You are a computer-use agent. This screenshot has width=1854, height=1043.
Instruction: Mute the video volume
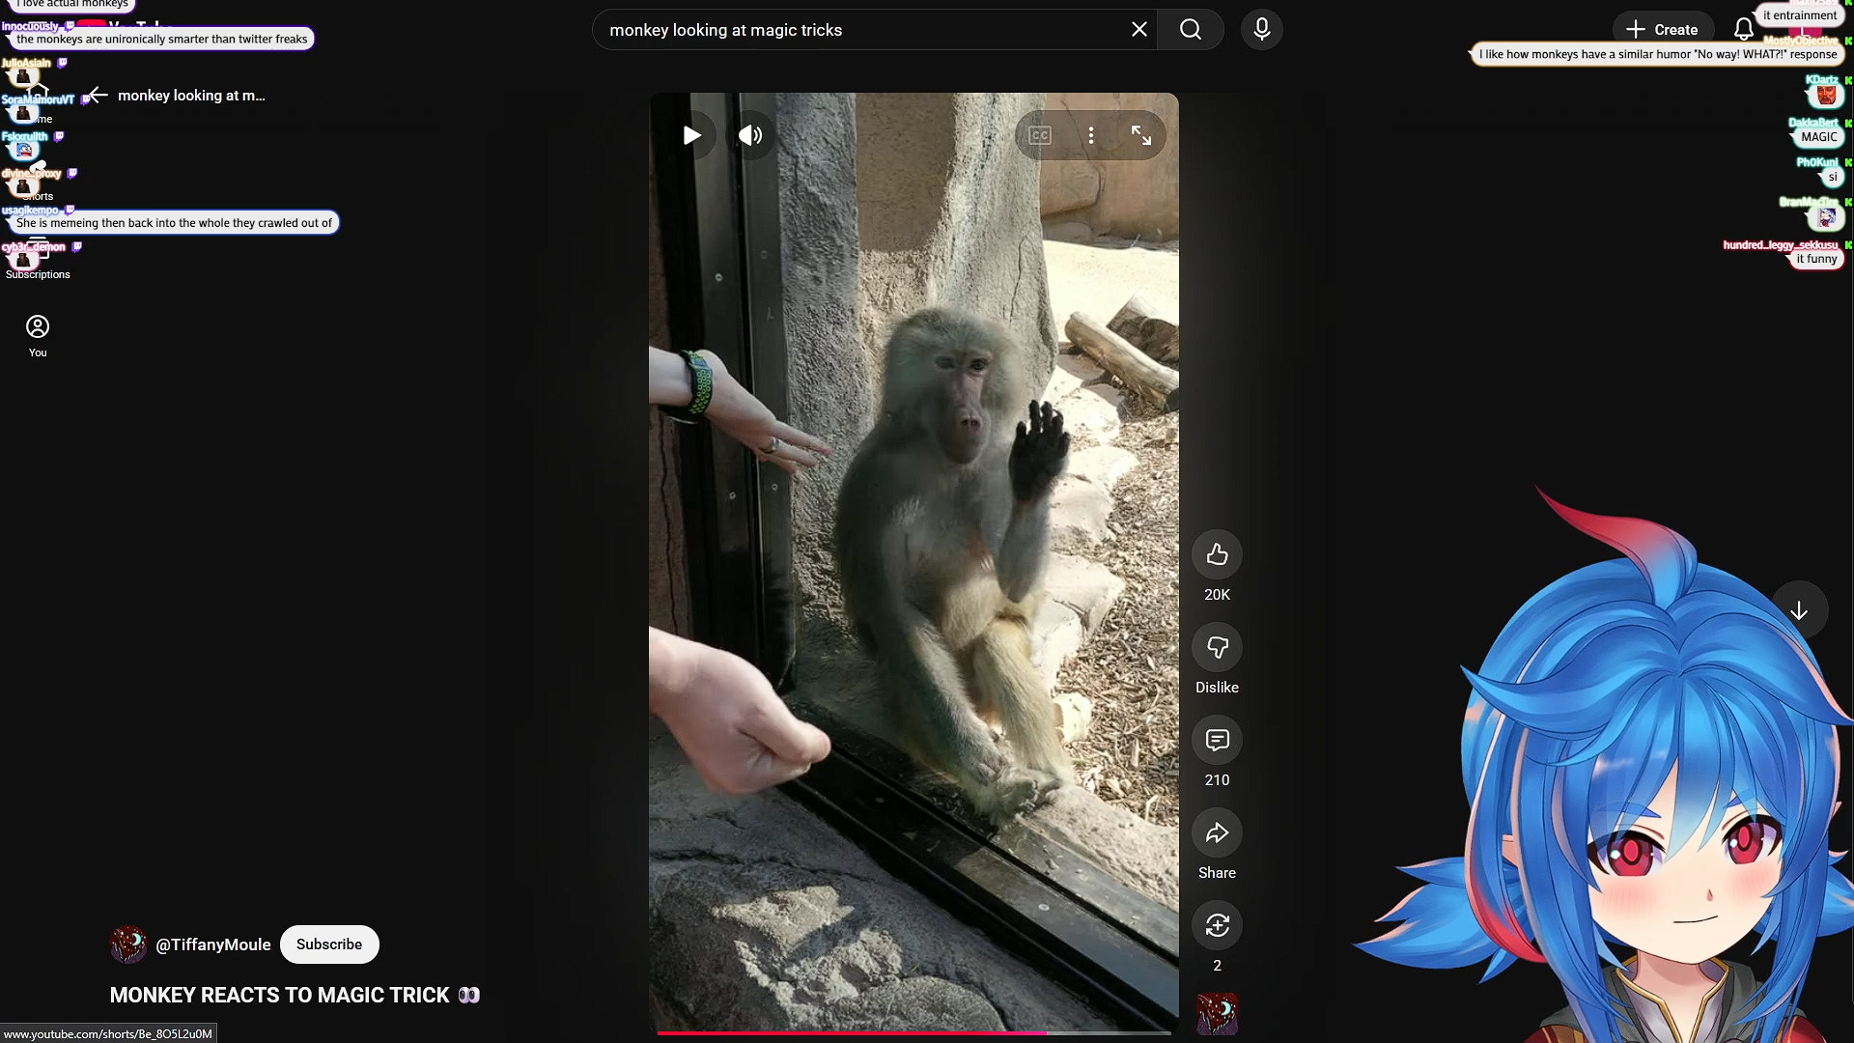coord(750,135)
